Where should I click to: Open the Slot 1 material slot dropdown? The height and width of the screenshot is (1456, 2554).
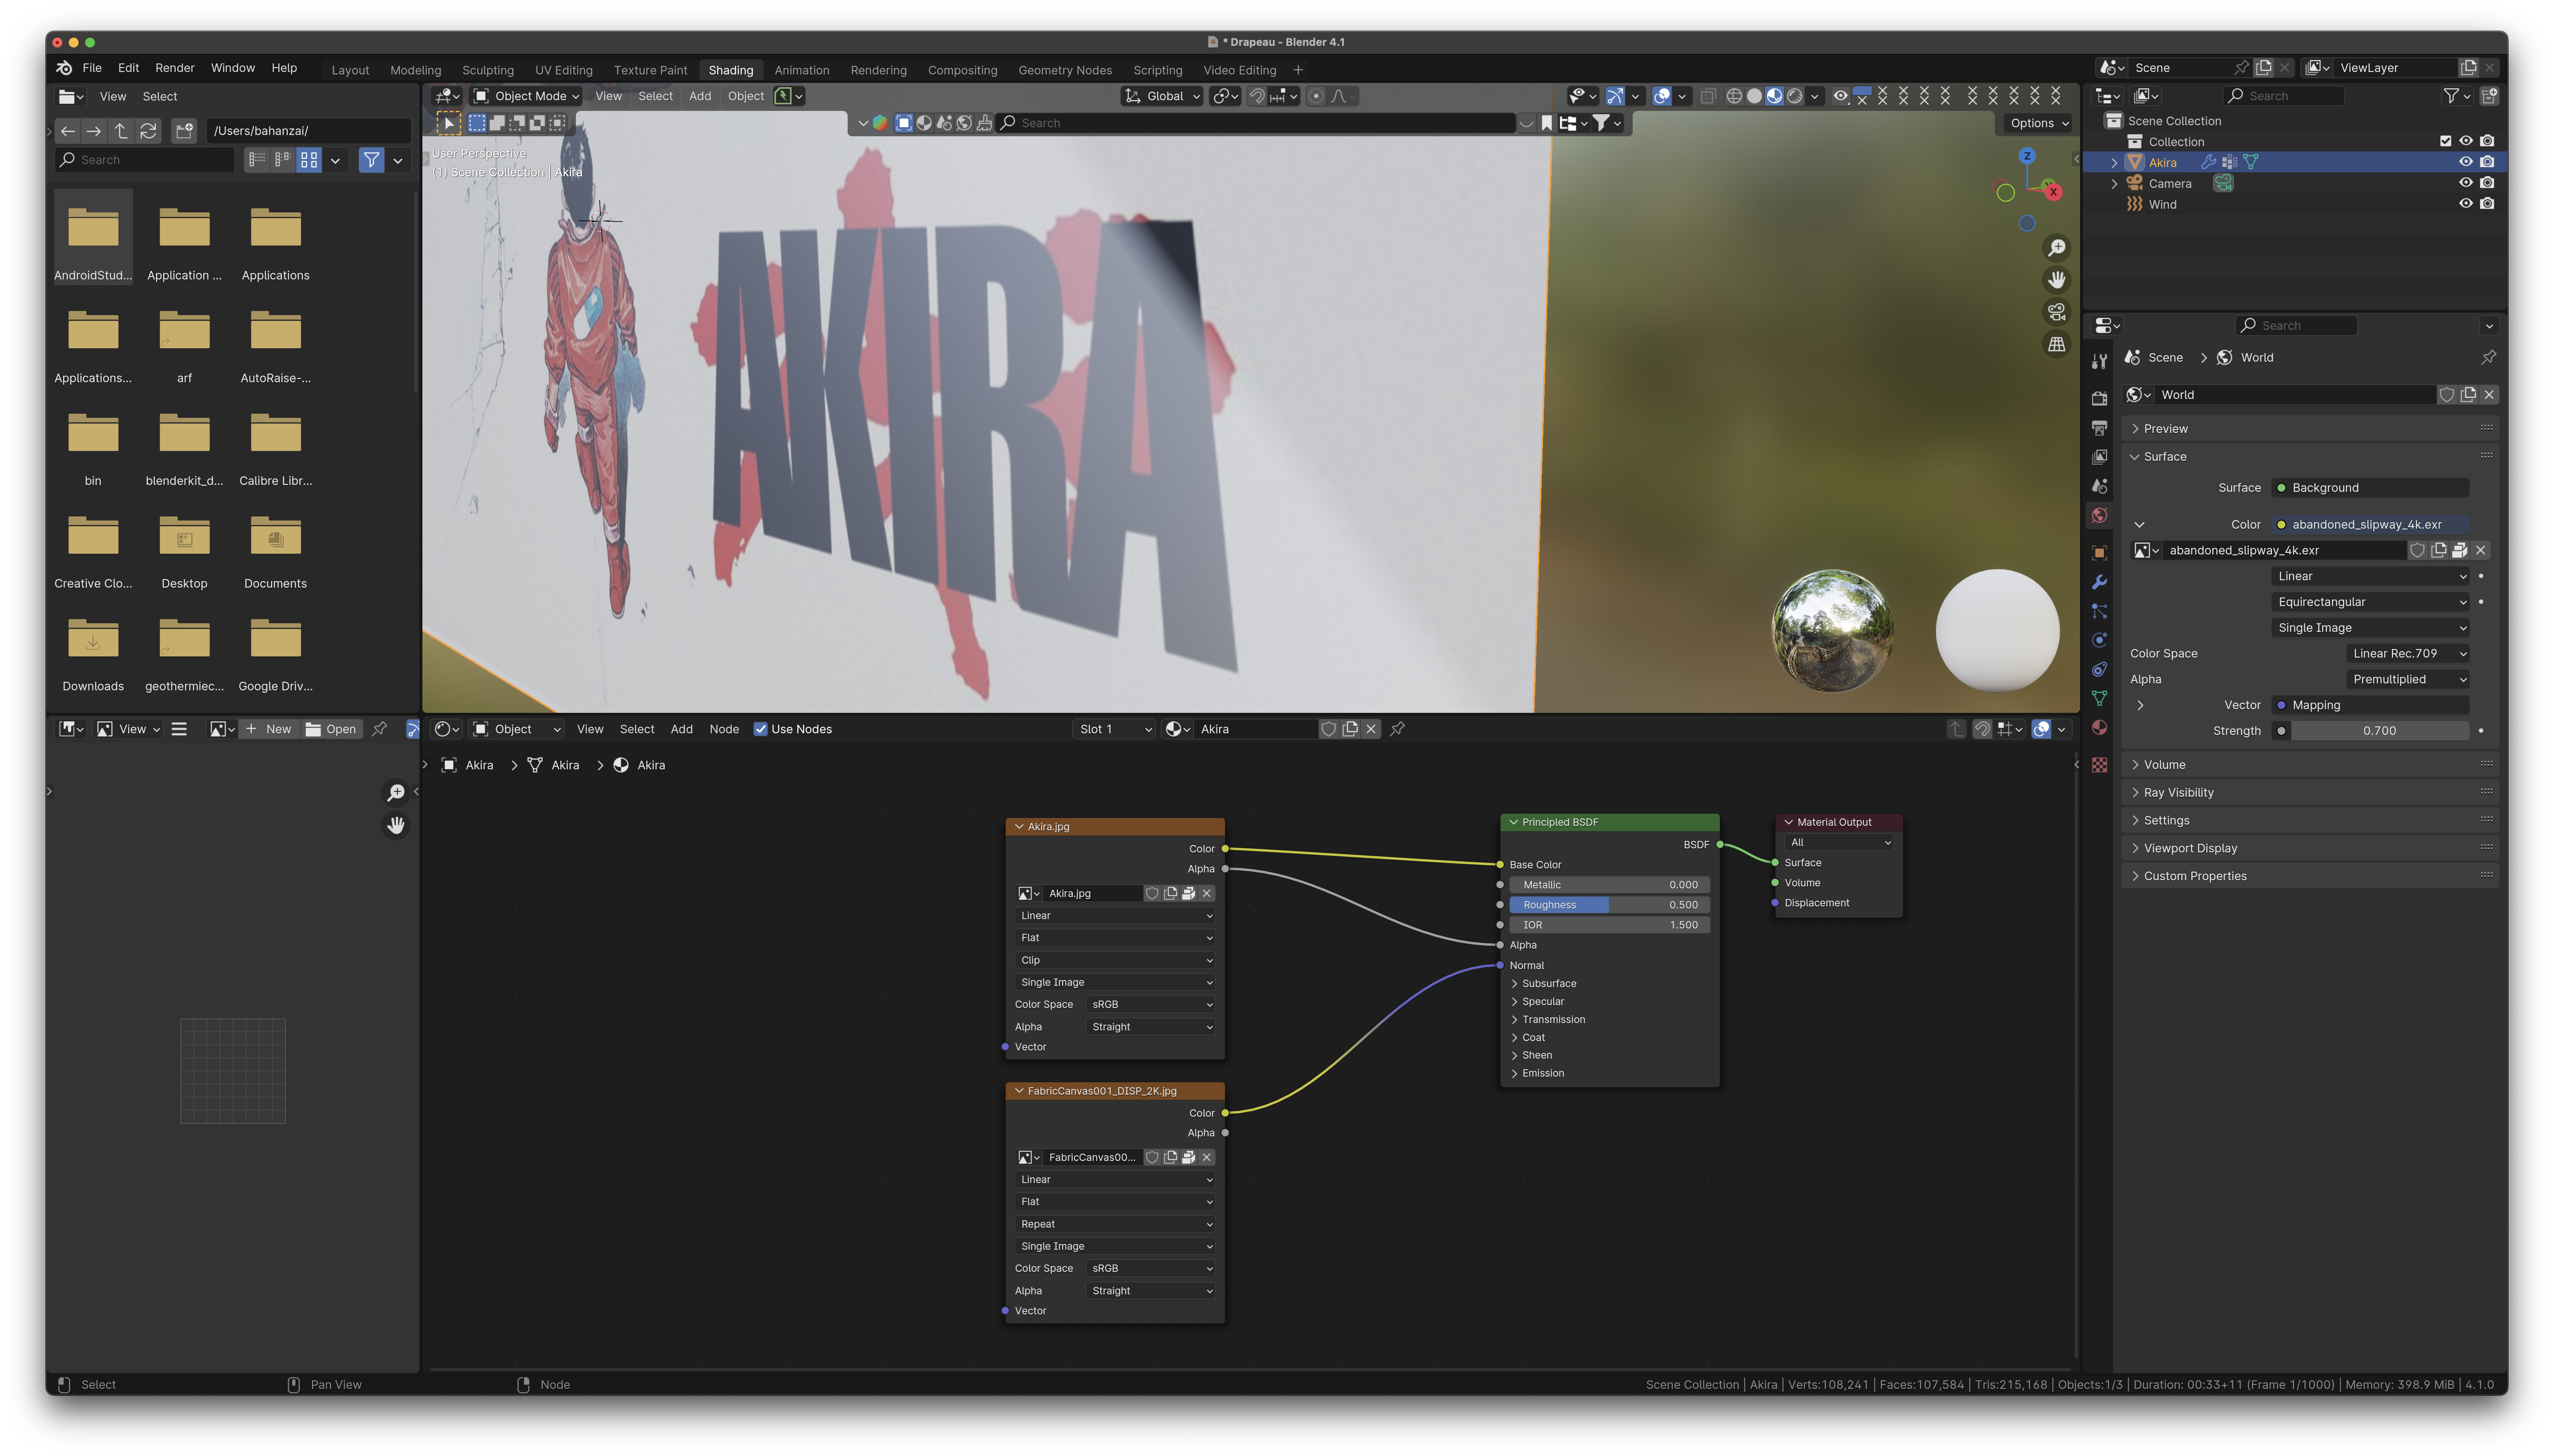(1114, 729)
